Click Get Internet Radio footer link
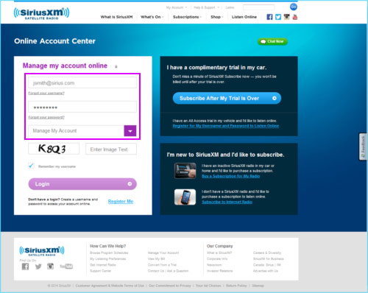The width and height of the screenshot is (368, 293). (103, 265)
